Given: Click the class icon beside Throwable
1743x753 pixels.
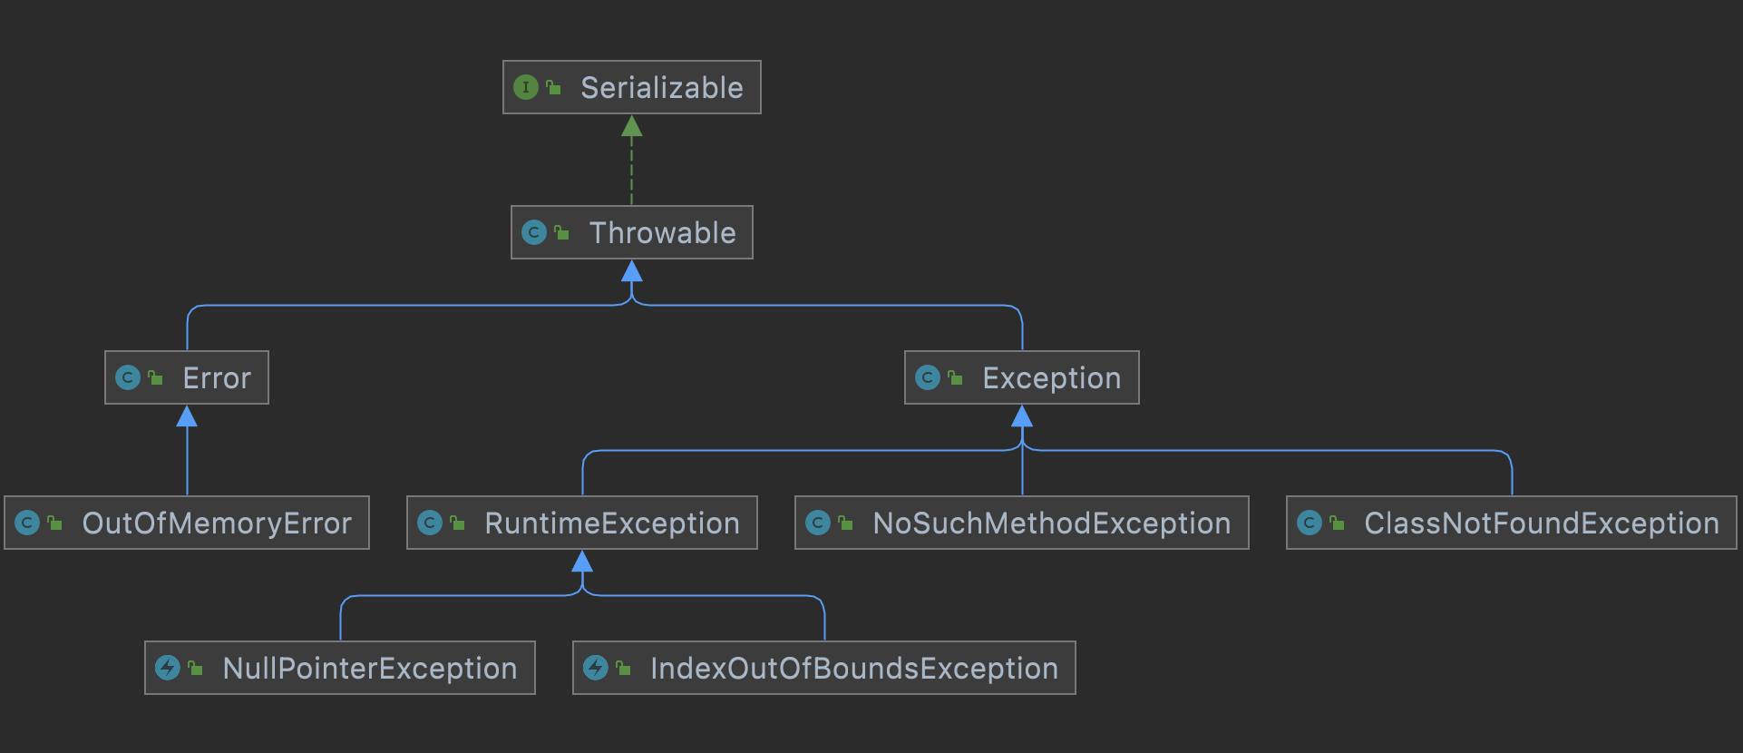Looking at the screenshot, I should click(x=534, y=232).
